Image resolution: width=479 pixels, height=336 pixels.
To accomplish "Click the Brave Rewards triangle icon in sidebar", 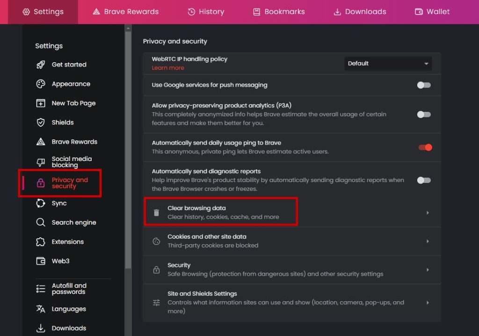I will pos(41,141).
